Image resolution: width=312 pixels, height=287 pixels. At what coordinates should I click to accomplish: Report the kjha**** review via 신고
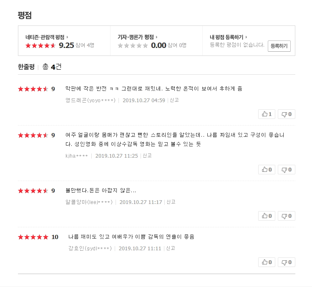click(147, 156)
